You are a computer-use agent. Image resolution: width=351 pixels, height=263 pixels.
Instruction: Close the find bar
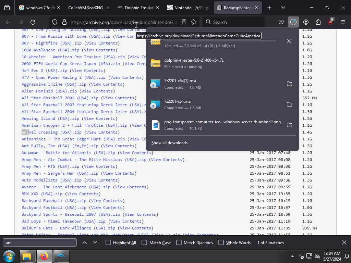click(344, 242)
